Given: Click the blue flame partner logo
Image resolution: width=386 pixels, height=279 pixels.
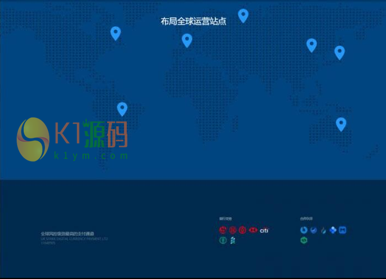Looking at the screenshot, I should [323, 230].
